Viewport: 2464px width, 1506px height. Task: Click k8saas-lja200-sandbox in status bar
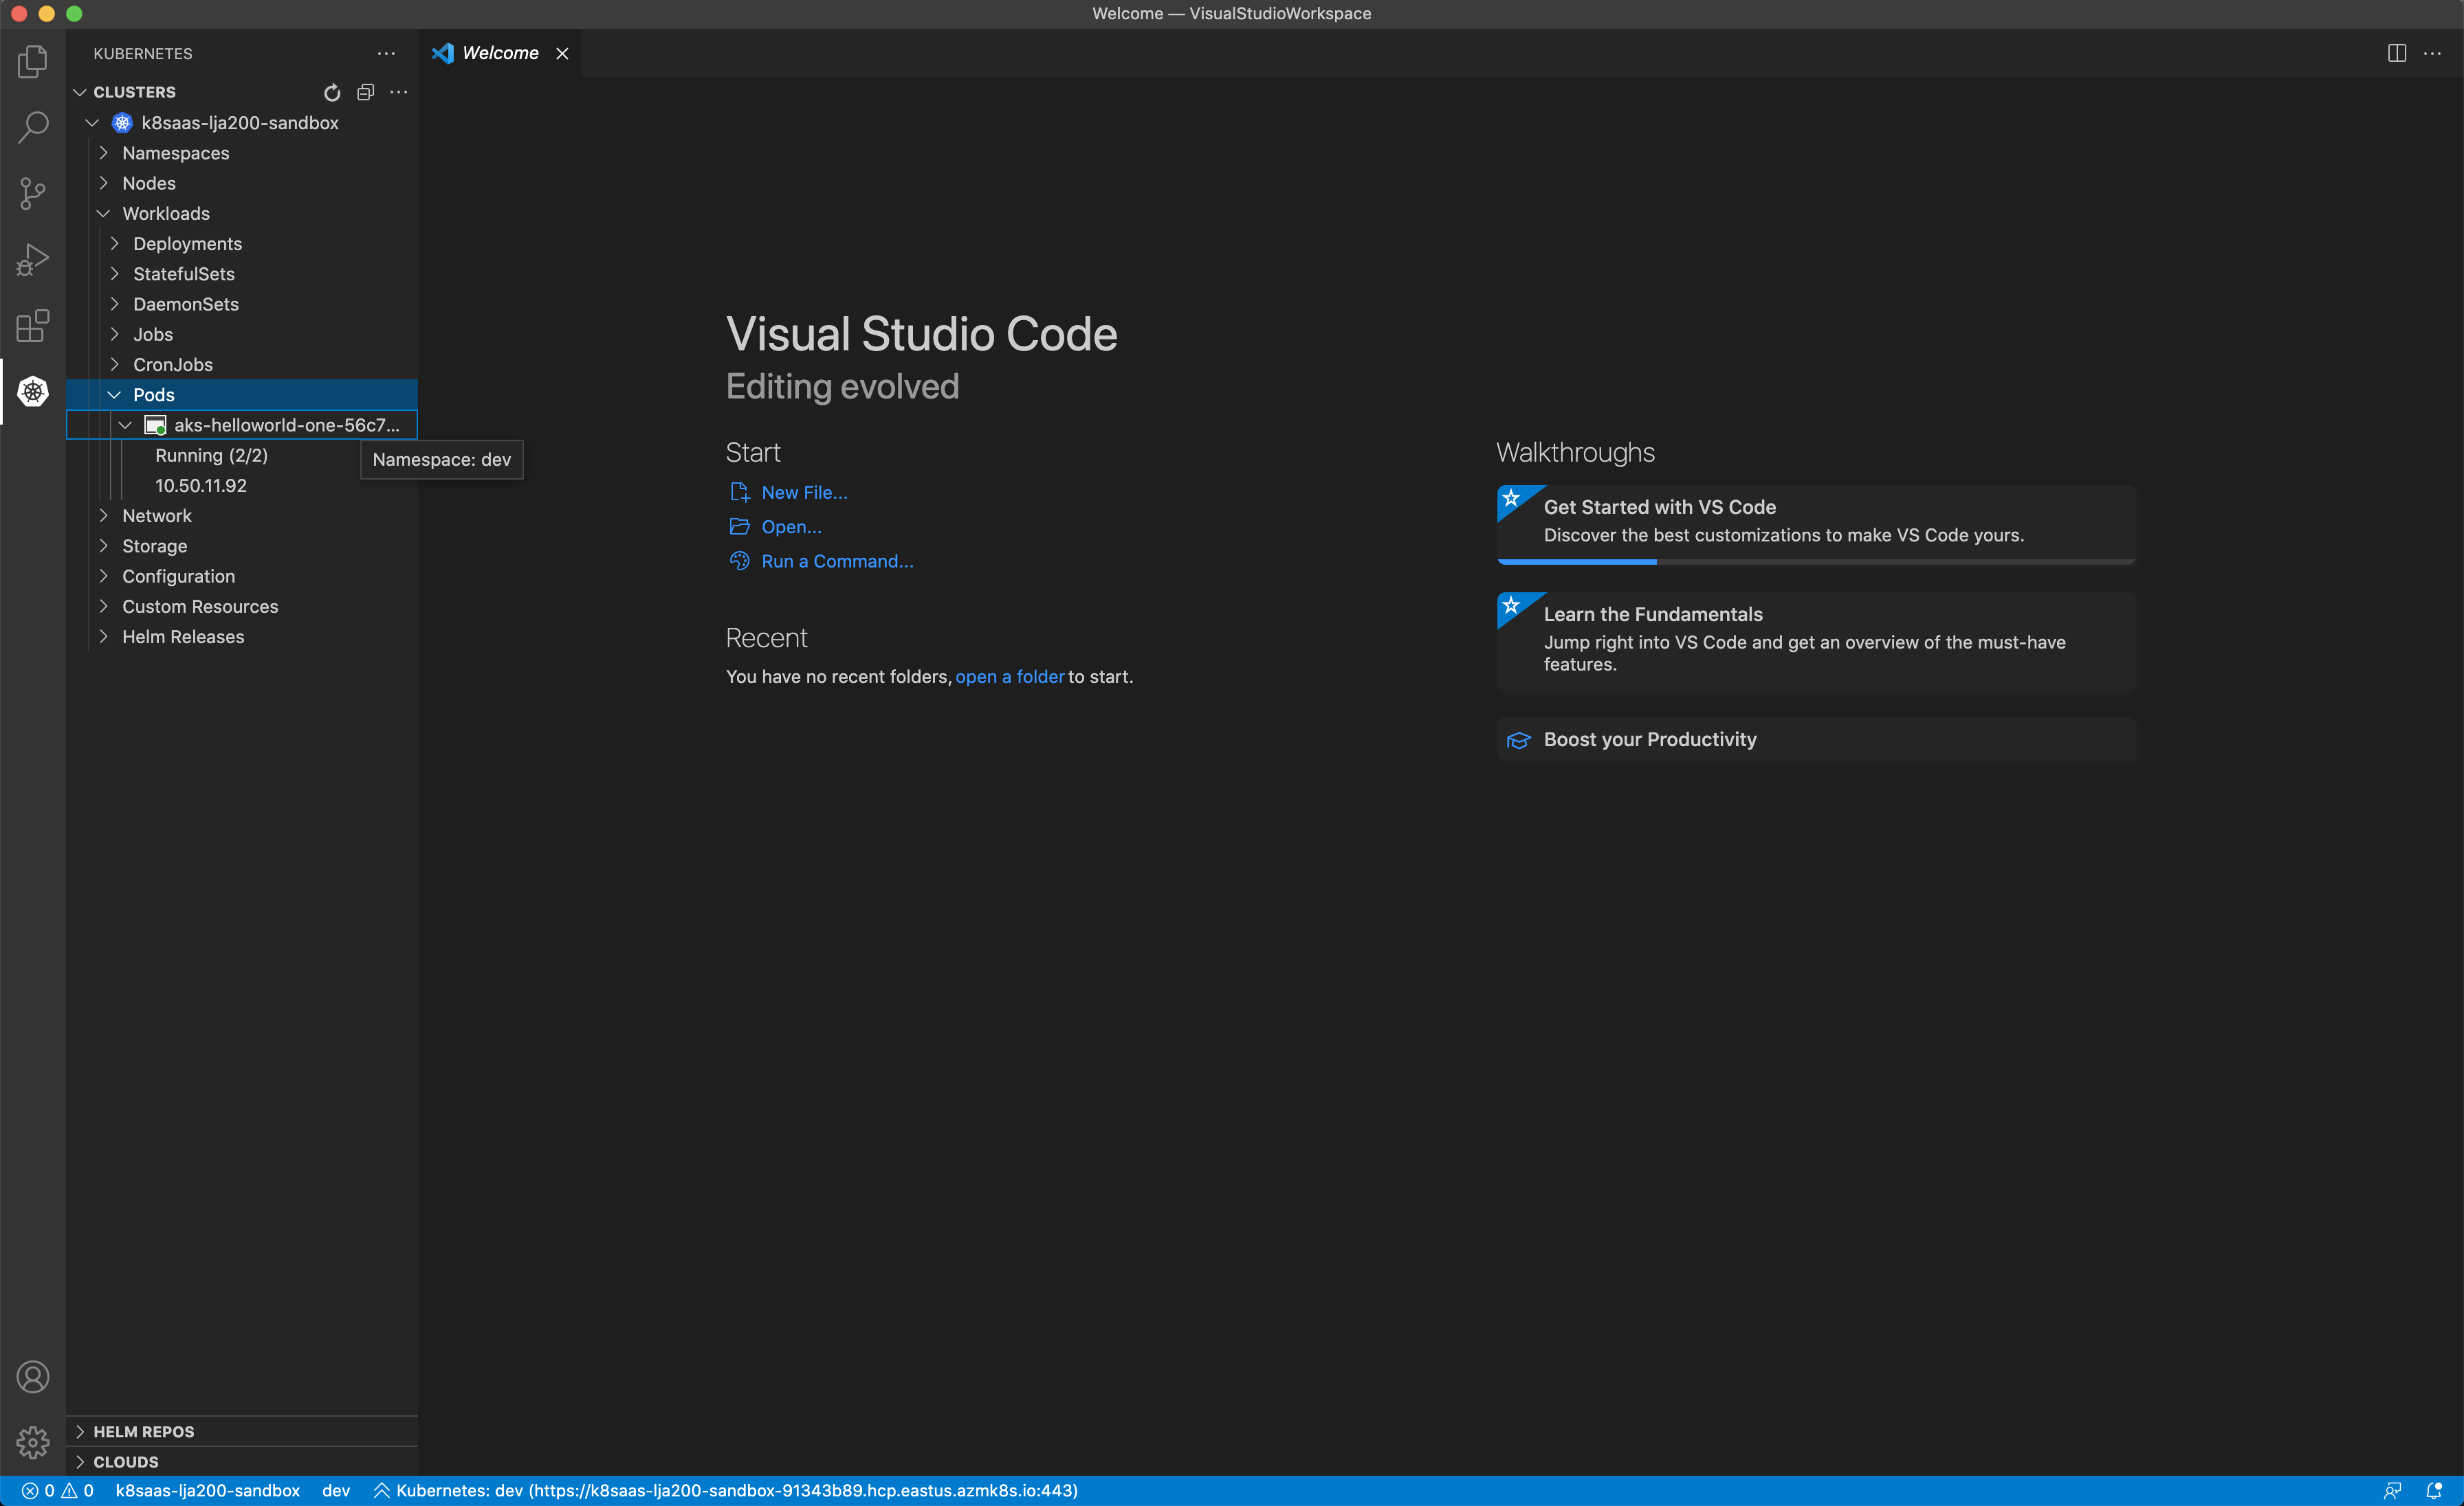207,1490
